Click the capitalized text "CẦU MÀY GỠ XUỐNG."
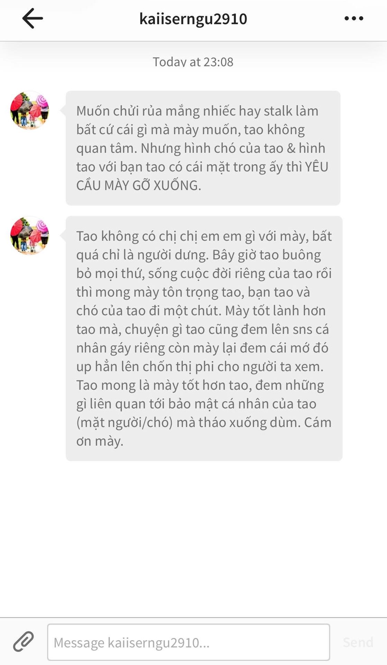387x665 pixels. (x=139, y=185)
